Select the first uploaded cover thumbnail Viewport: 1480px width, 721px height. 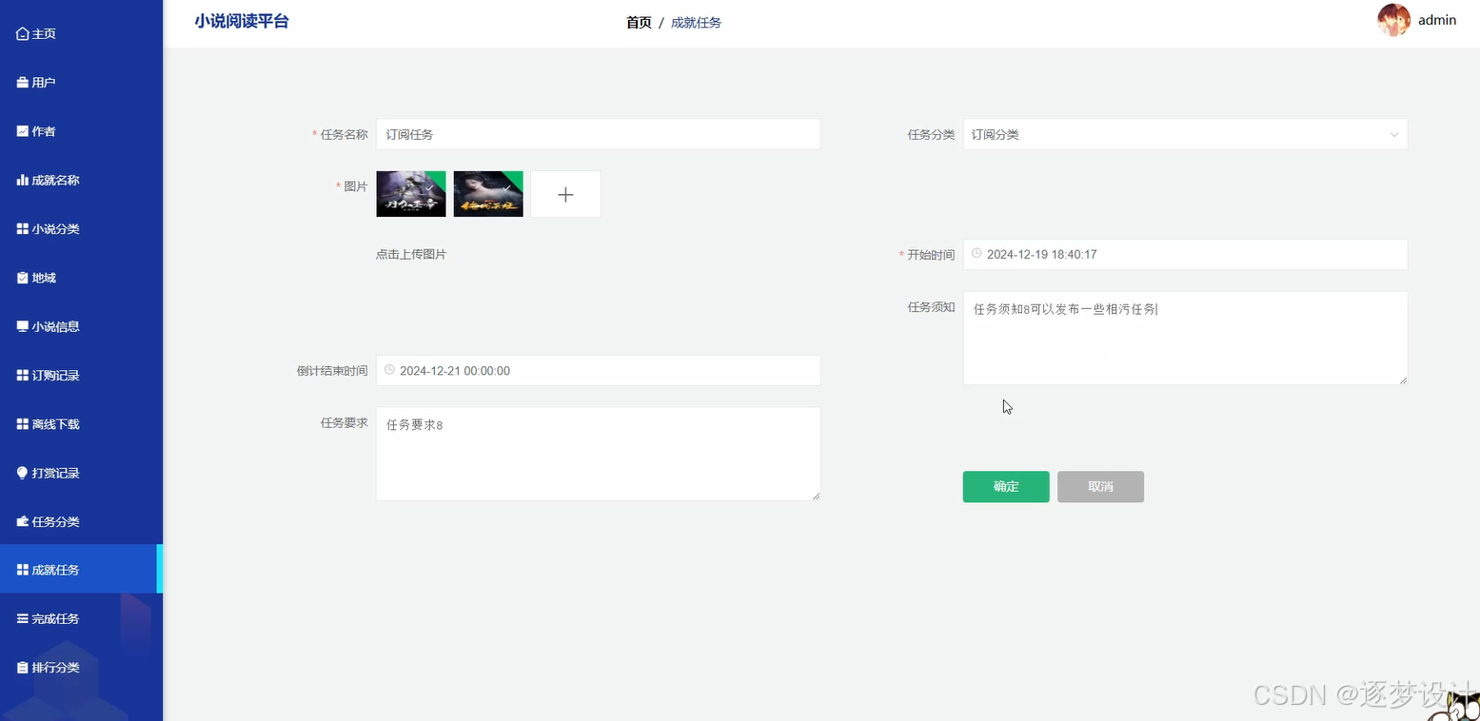[x=411, y=194]
